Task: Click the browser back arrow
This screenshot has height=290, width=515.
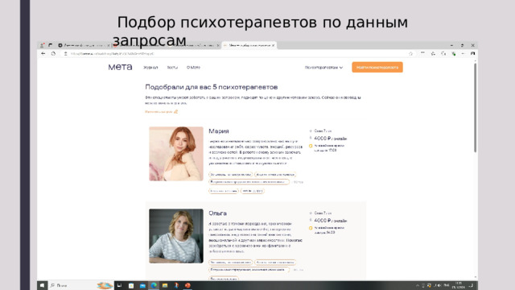Action: click(43, 53)
